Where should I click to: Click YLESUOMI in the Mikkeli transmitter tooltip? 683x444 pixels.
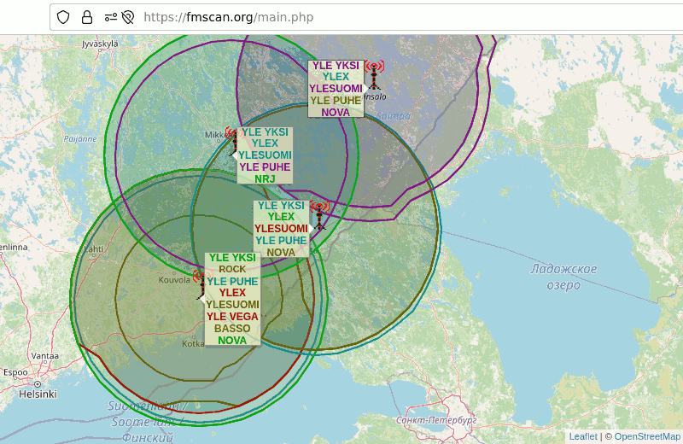point(265,155)
